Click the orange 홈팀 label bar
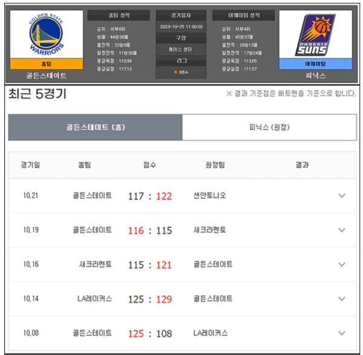This screenshot has height=355, width=363. (47, 63)
